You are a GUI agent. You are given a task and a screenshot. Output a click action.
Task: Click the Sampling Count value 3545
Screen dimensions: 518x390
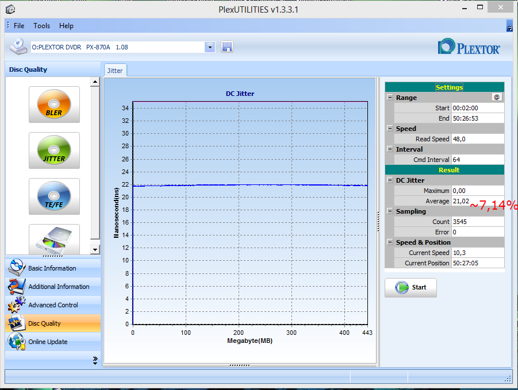[478, 221]
